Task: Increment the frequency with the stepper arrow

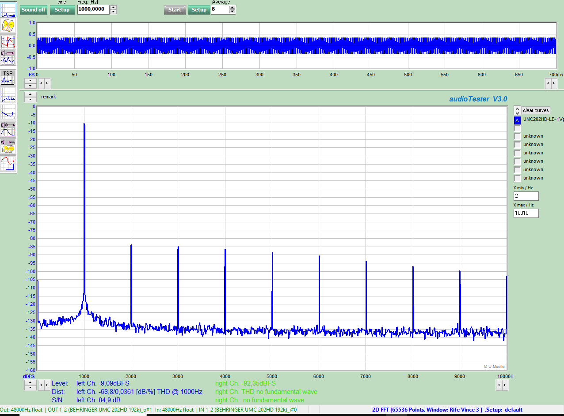Action: pos(113,7)
